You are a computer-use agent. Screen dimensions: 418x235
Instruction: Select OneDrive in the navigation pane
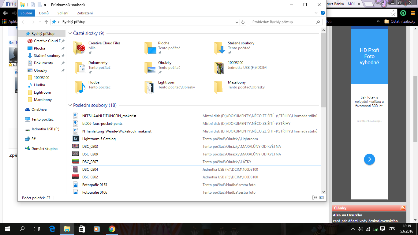[39, 110]
